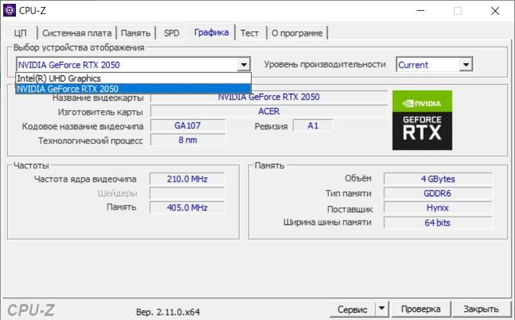Expand the Сервис button dropdown arrow

(382, 309)
